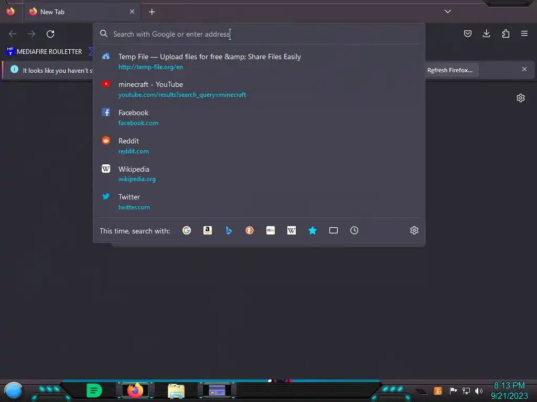Open the Extensions puzzle icon
Screen dimensions: 537x402
506,33
